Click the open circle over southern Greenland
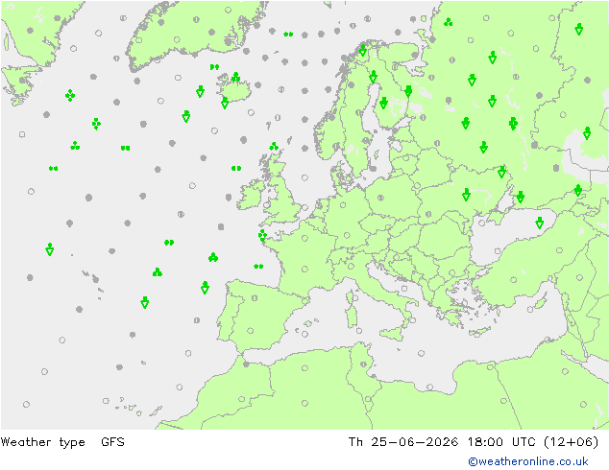 pyautogui.click(x=177, y=39)
